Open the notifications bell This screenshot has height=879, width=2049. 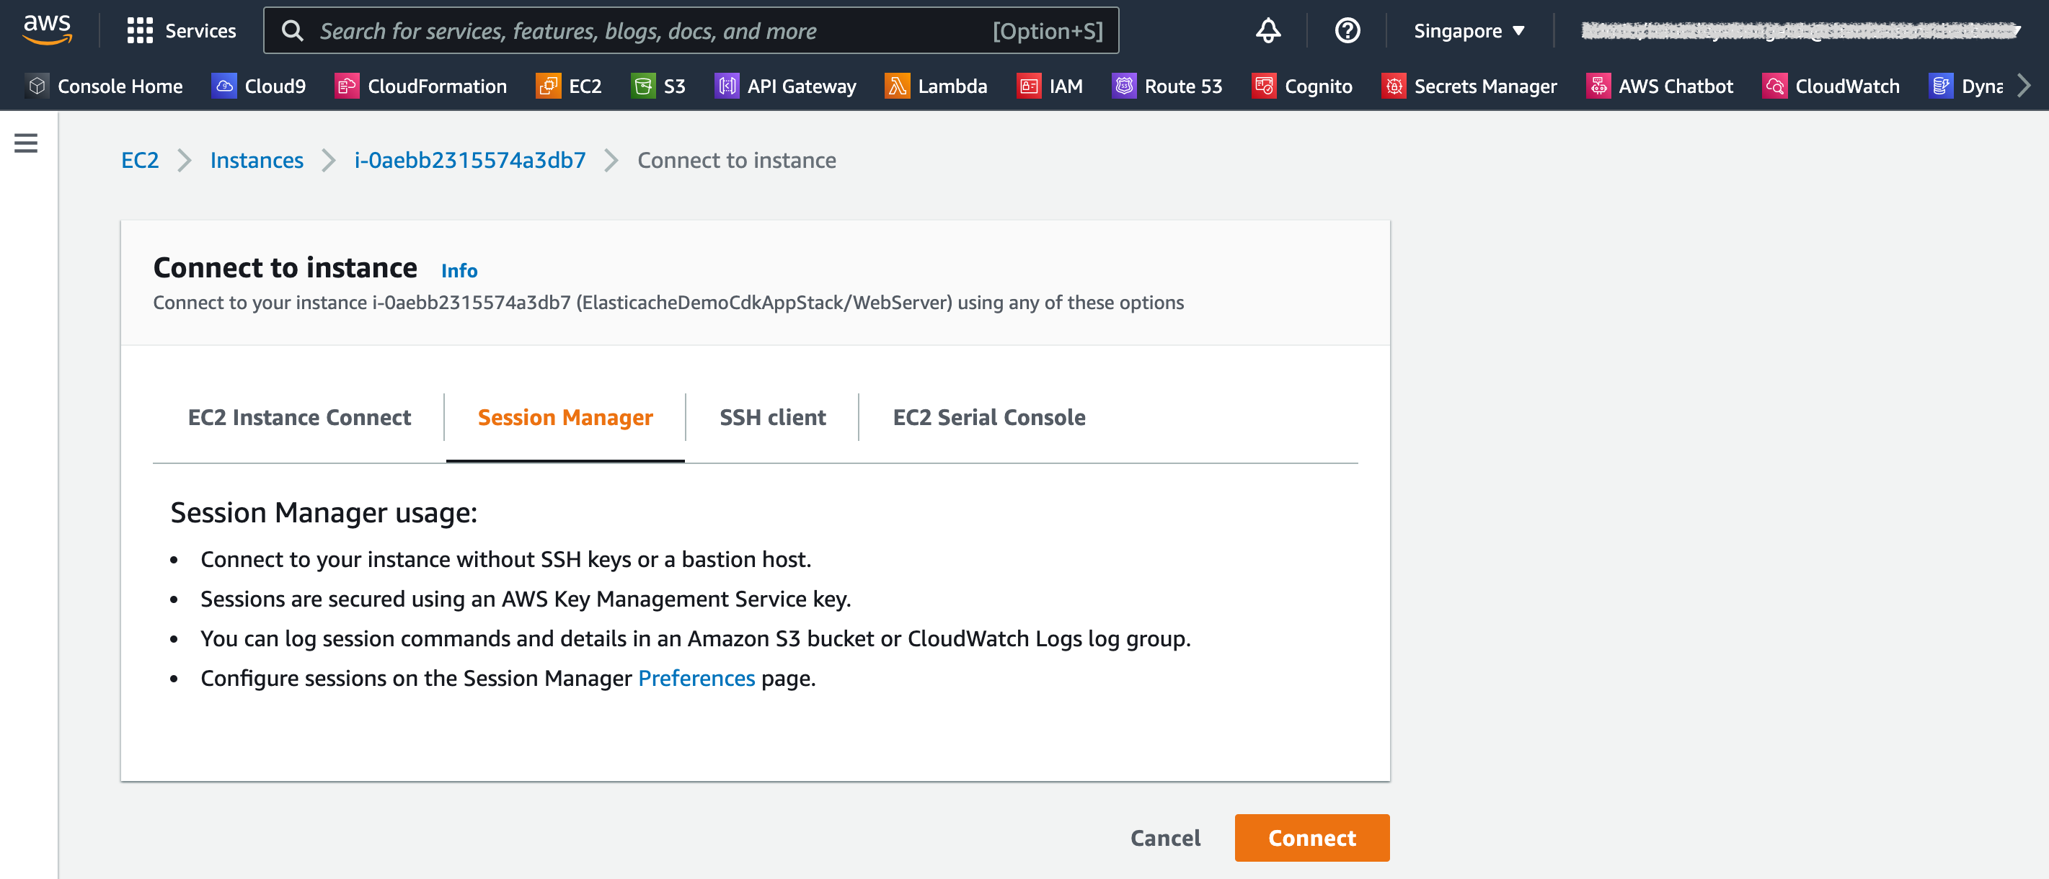(x=1268, y=31)
